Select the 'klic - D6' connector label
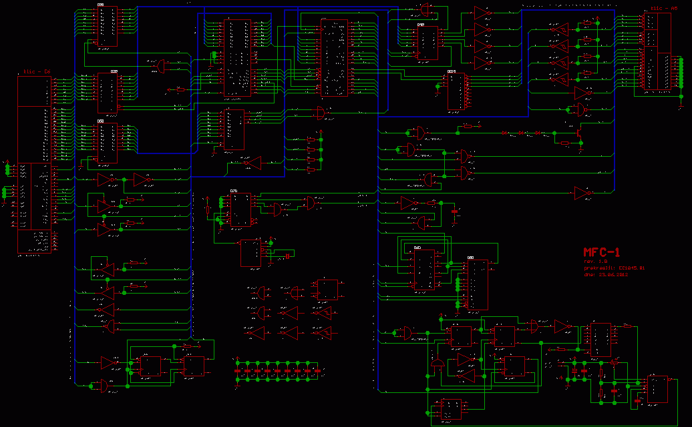The image size is (692, 427). point(37,71)
